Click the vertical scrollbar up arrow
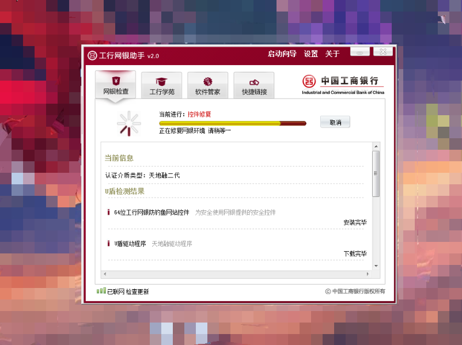 [376, 146]
